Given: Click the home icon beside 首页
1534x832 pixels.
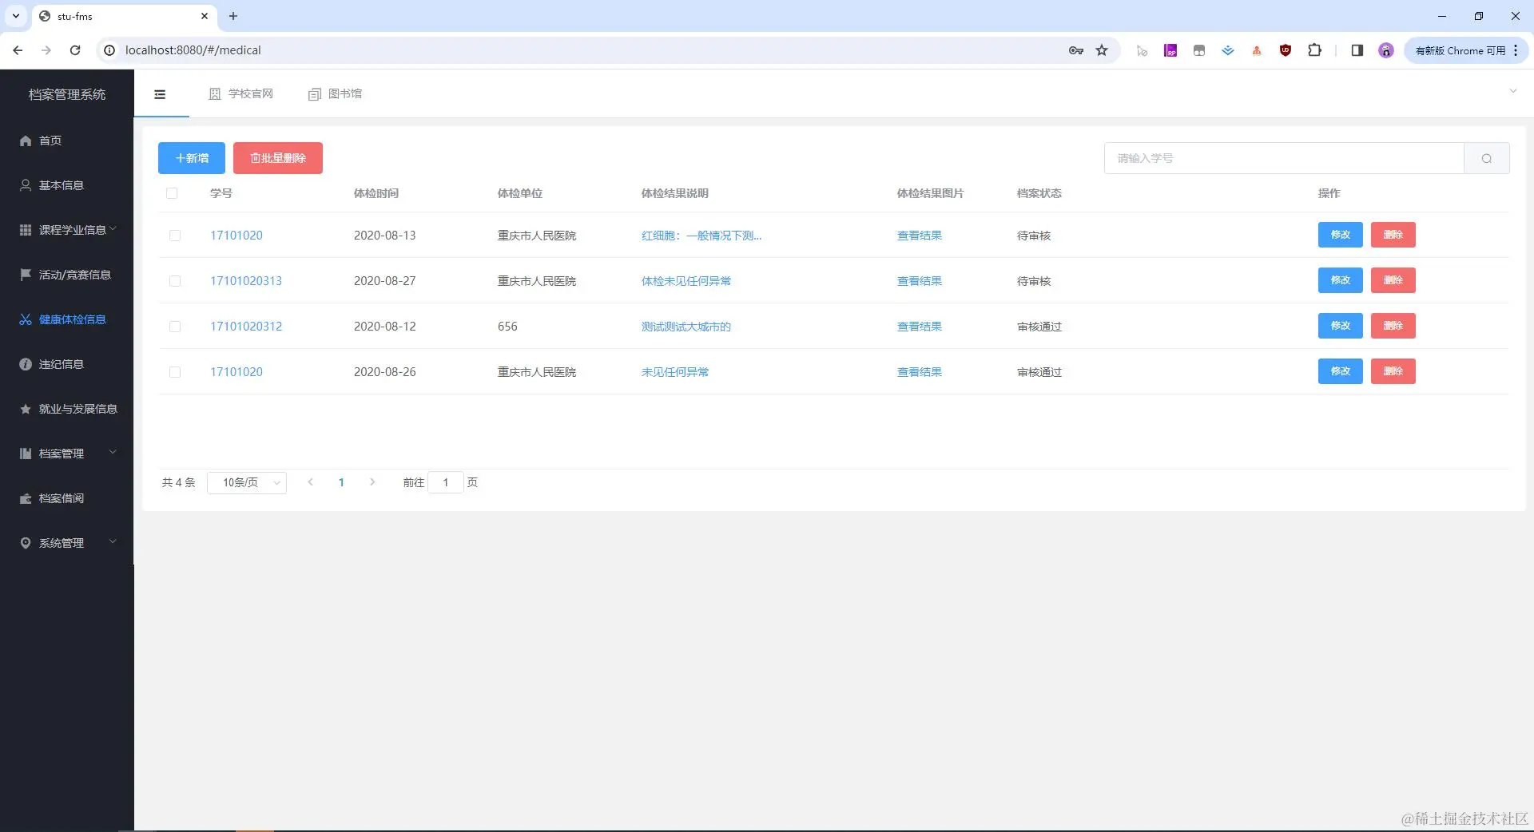Looking at the screenshot, I should click(x=26, y=141).
